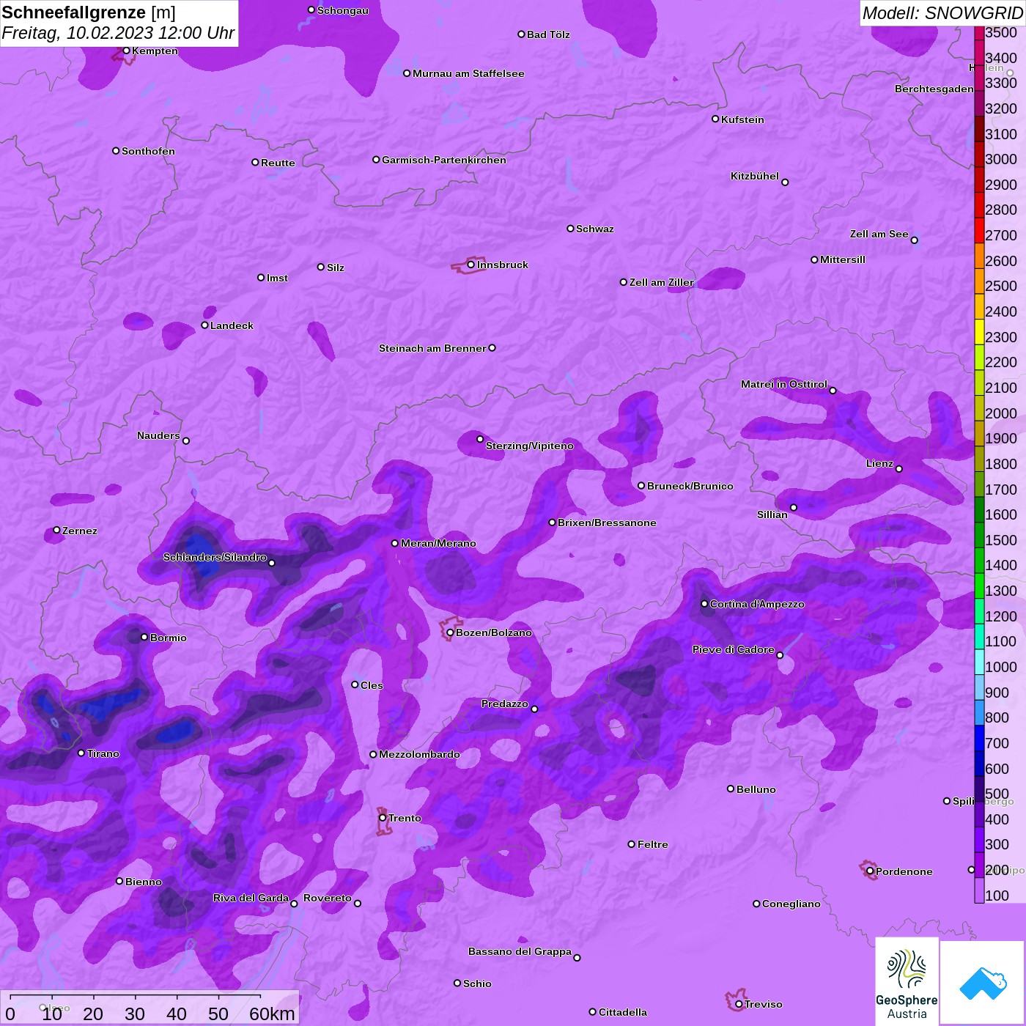1026x1026 pixels.
Task: Click the Nauders location dot
Action: [x=186, y=441]
